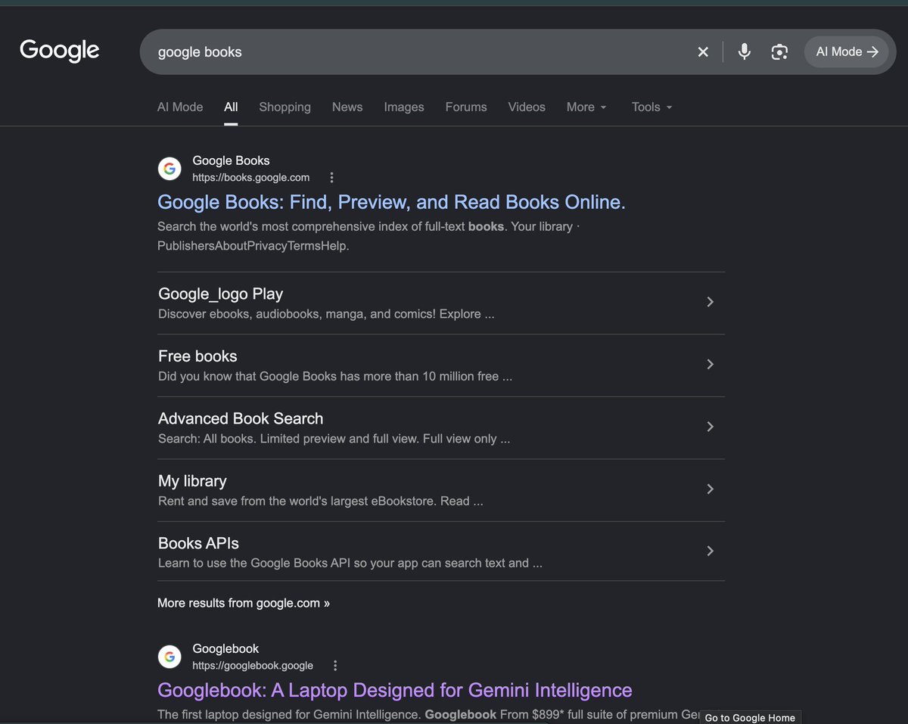The image size is (908, 724).
Task: Switch to the Shopping tab
Action: (x=285, y=107)
